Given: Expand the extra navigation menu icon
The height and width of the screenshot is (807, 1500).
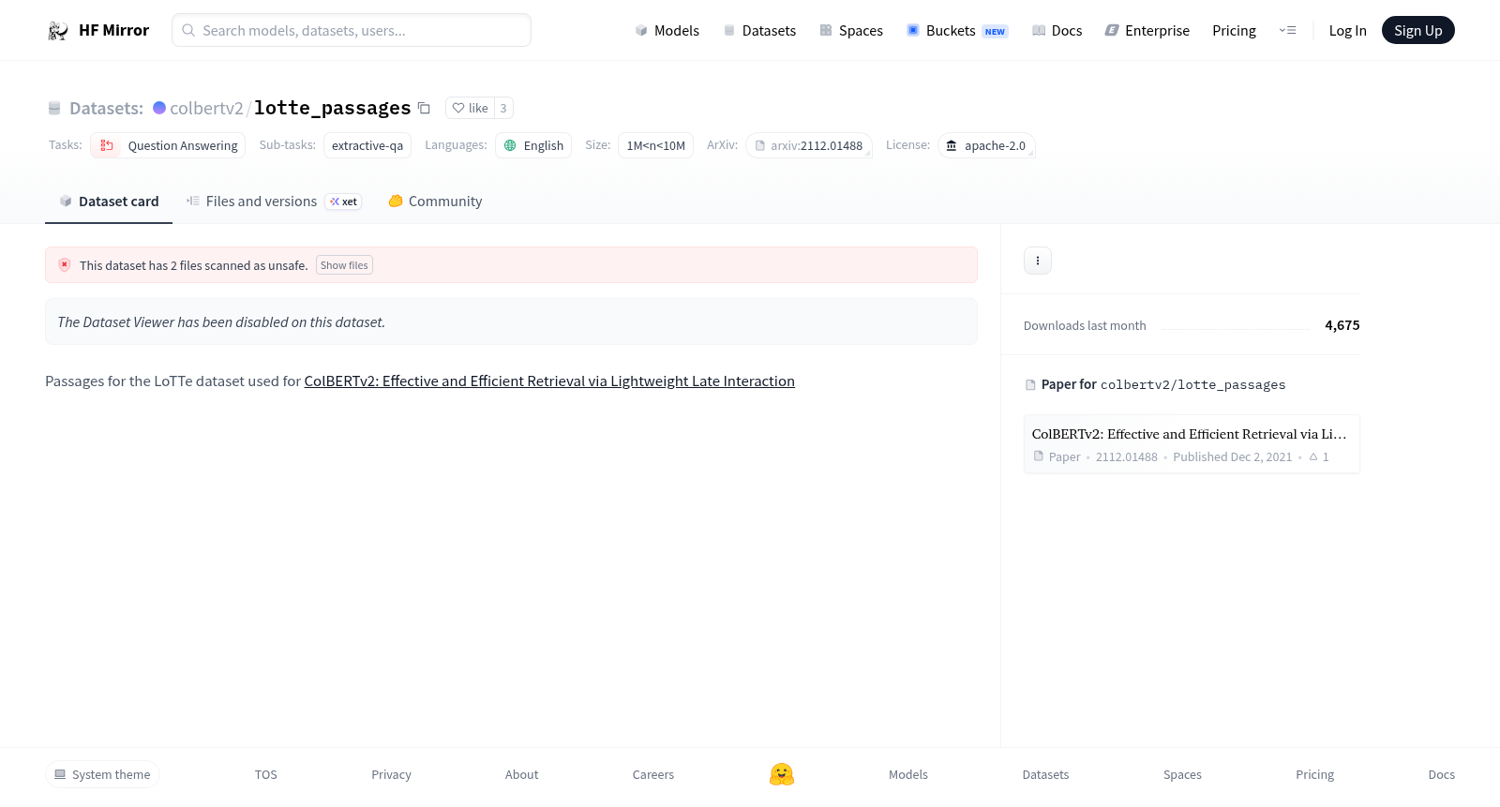Looking at the screenshot, I should click(x=1287, y=31).
